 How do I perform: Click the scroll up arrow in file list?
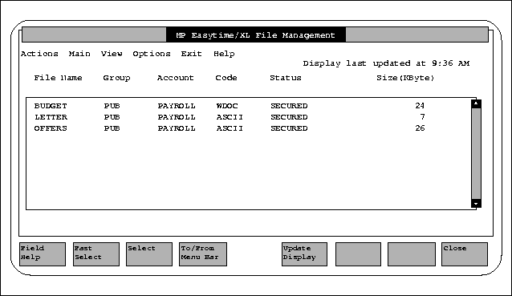[x=476, y=103]
